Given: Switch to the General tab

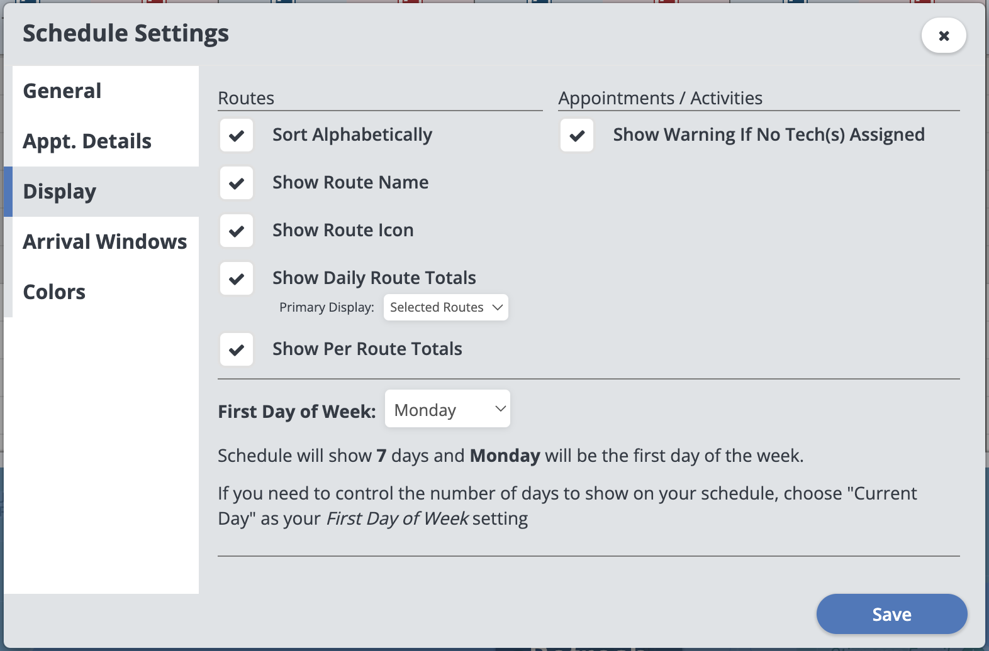Looking at the screenshot, I should click(62, 91).
